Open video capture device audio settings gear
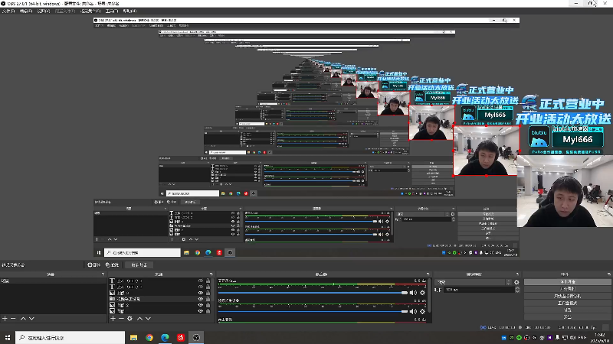This screenshot has height=344, width=613. (423, 311)
